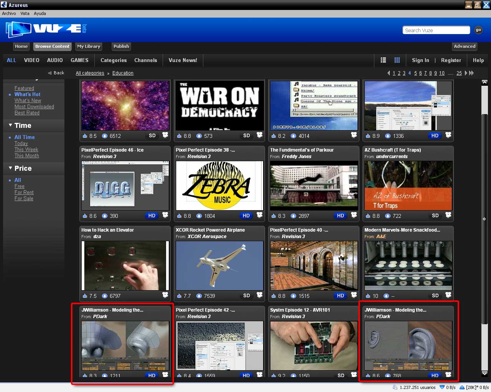The height and width of the screenshot is (392, 491).
Task: Click video camera icon on Modern Marvels card
Action: tap(448, 295)
